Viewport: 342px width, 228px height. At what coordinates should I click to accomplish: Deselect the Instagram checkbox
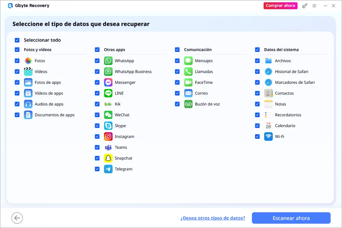point(97,136)
